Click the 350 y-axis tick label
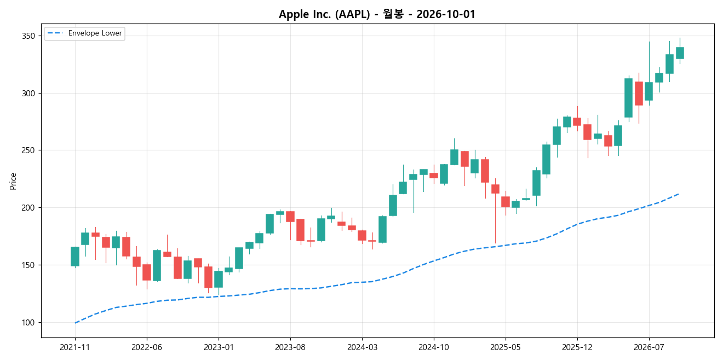The height and width of the screenshot is (361, 723). [29, 36]
